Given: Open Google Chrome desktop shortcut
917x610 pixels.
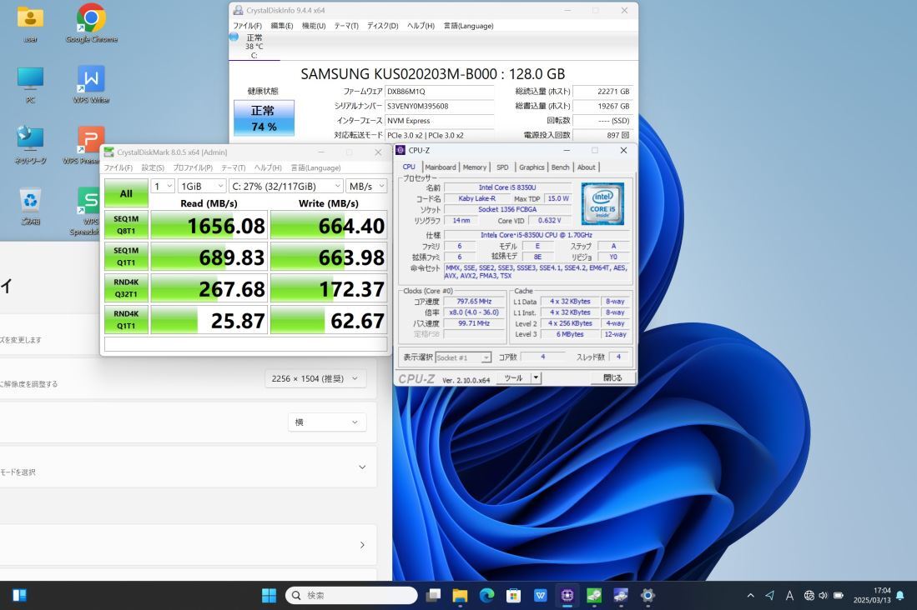Looking at the screenshot, I should 91,23.
